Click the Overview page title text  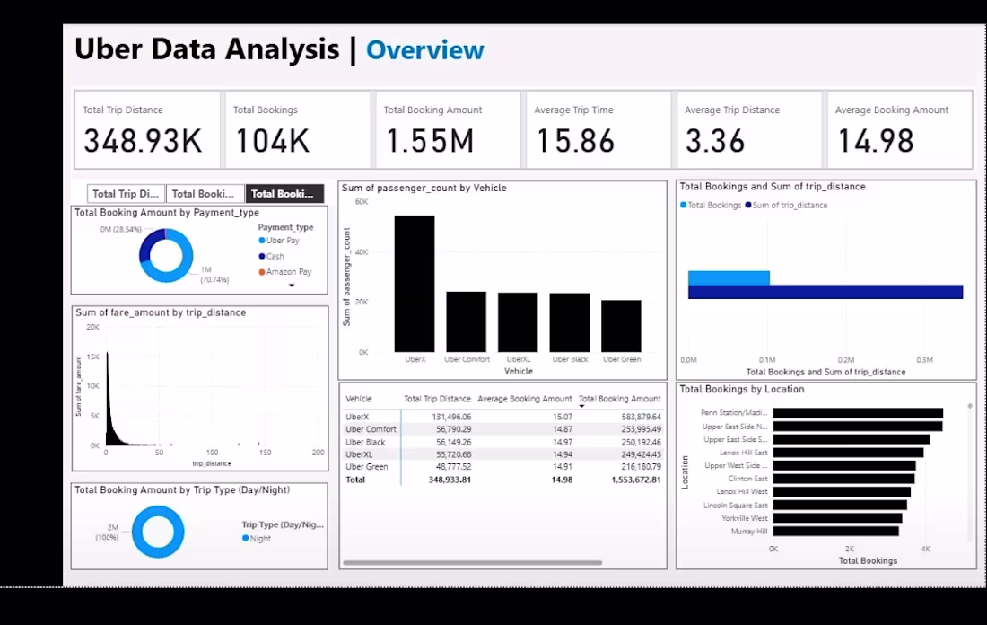(425, 50)
